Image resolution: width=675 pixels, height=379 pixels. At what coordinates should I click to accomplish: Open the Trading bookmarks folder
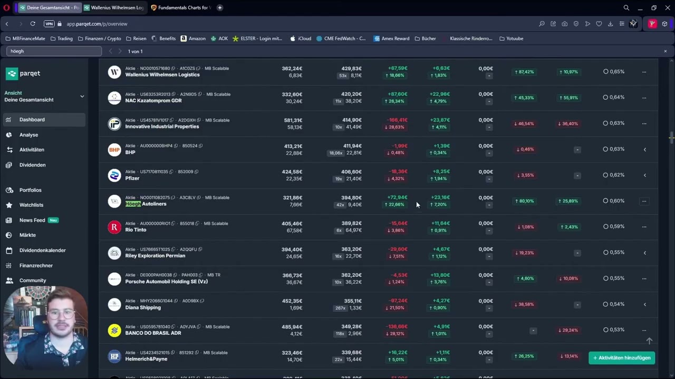pos(61,38)
